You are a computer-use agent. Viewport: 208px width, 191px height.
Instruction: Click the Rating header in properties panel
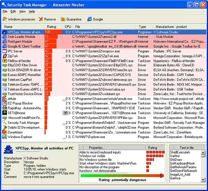point(155,148)
